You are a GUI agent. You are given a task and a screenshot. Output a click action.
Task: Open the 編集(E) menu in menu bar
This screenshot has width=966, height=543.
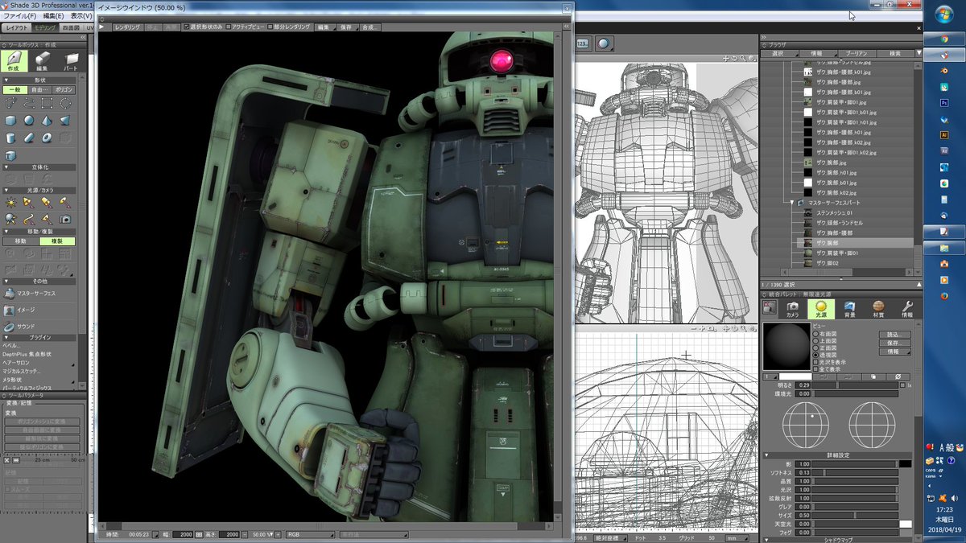coord(54,15)
